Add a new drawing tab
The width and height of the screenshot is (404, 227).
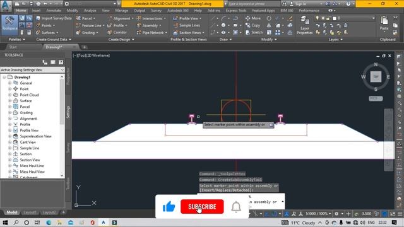(x=84, y=47)
